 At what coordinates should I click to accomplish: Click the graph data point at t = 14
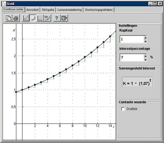(110, 36)
